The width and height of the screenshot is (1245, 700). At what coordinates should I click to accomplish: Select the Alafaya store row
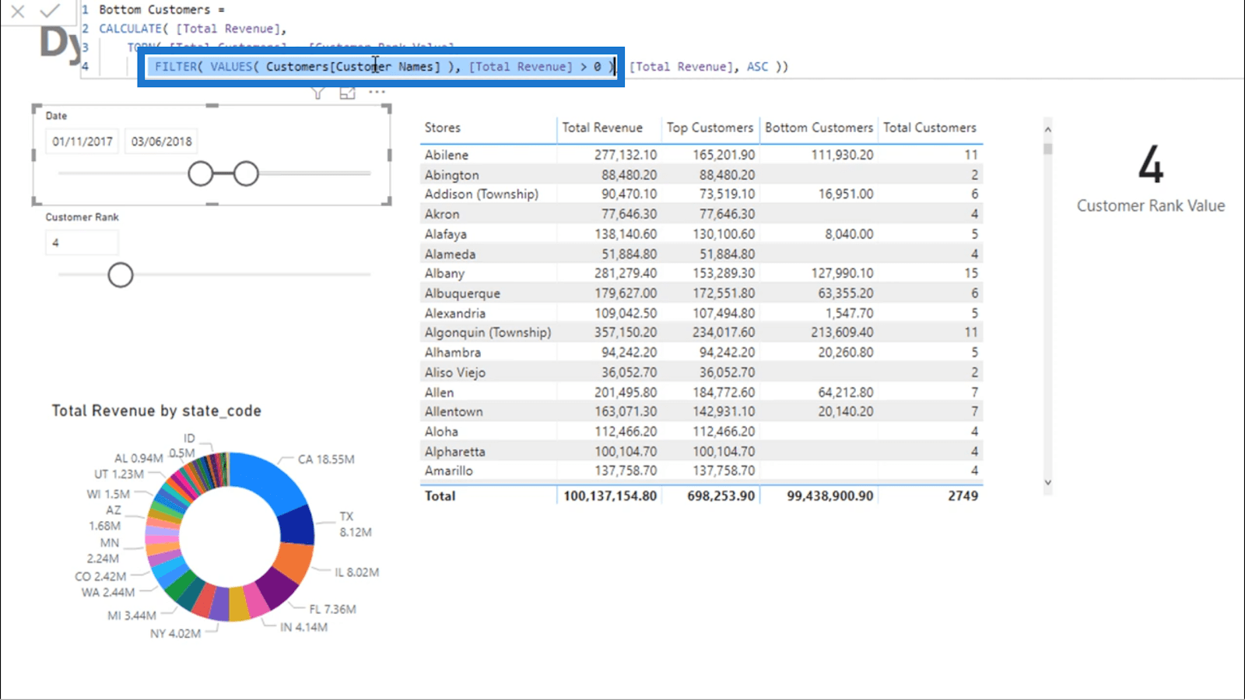[700, 234]
